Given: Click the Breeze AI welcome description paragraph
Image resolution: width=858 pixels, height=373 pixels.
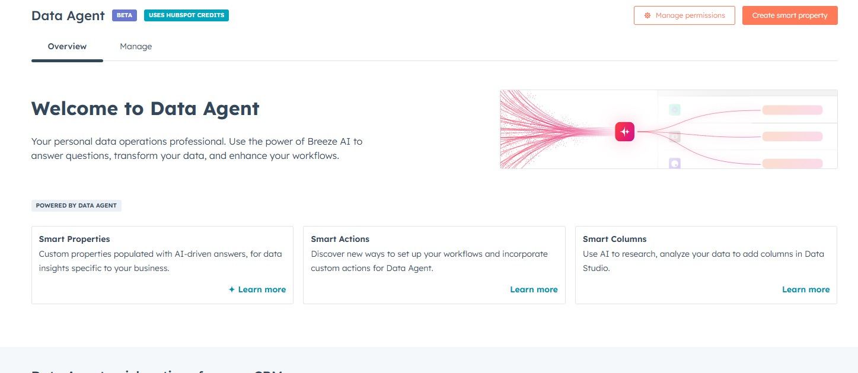Looking at the screenshot, I should pyautogui.click(x=197, y=149).
